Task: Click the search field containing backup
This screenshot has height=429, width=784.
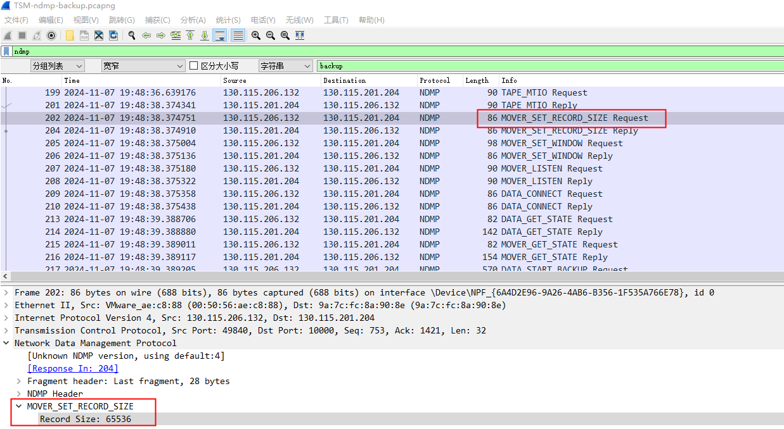Action: click(x=550, y=66)
